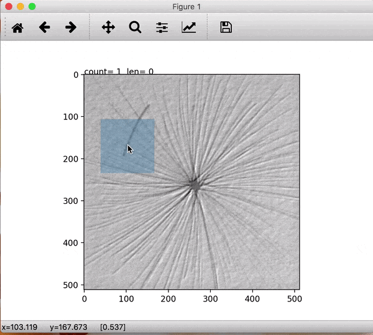The image size is (373, 335).
Task: Close the Figure 1 window
Action: [x=9, y=7]
